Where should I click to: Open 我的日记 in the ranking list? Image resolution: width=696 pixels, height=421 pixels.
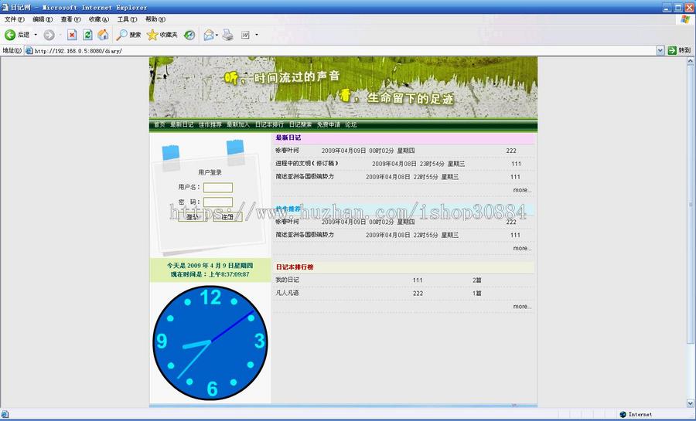pos(287,280)
